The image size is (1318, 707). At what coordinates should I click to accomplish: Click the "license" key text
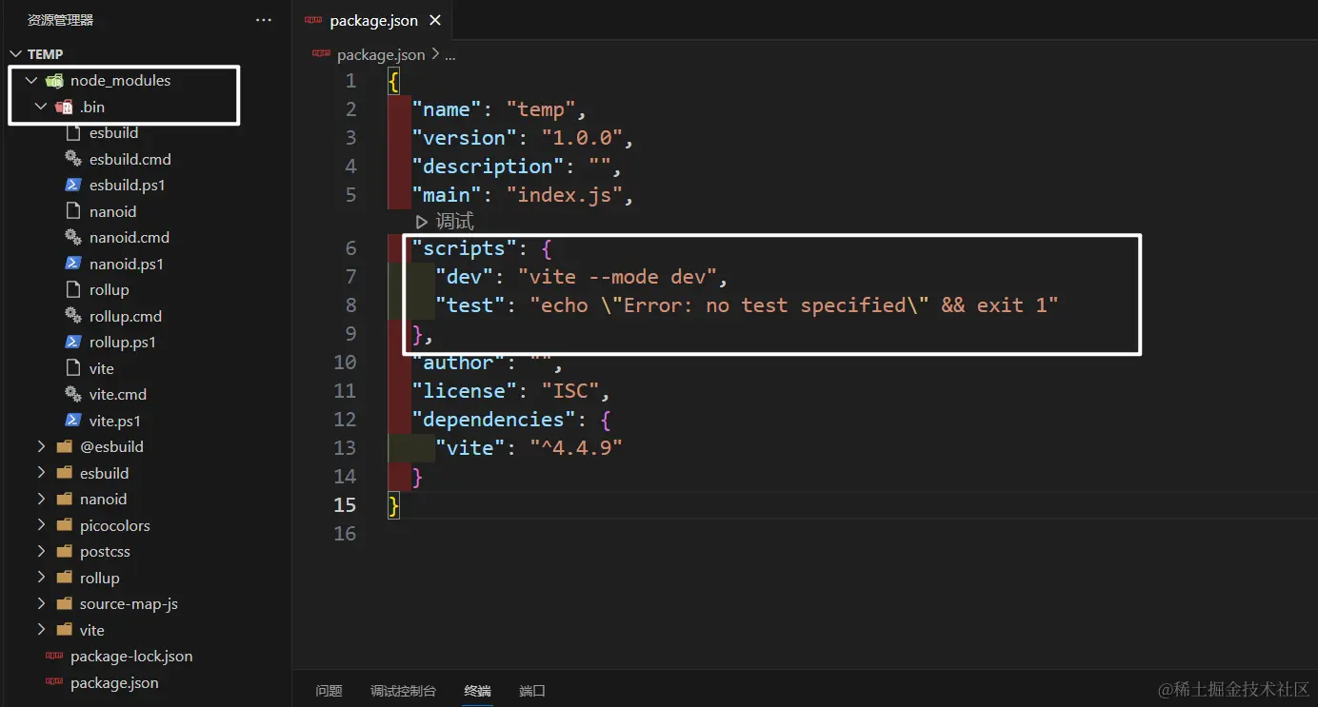pyautogui.click(x=465, y=391)
